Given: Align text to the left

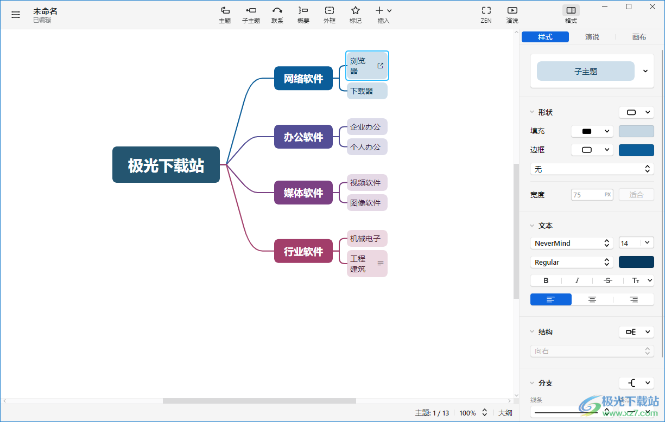Looking at the screenshot, I should 551,299.
